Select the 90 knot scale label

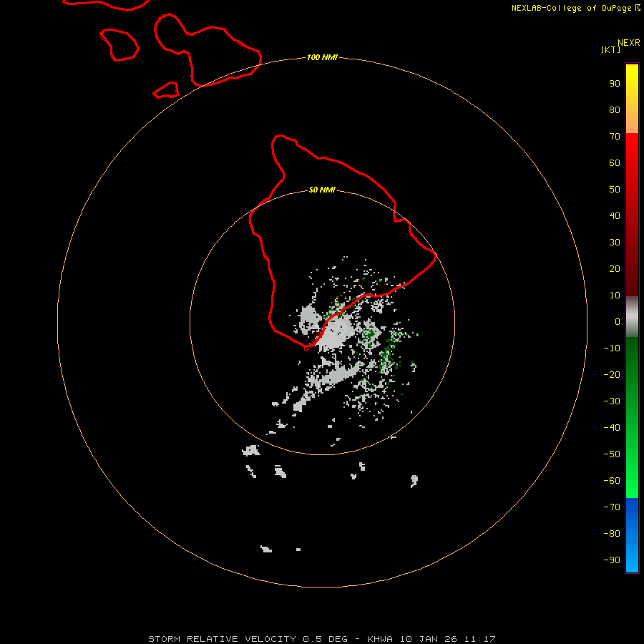[x=615, y=84]
